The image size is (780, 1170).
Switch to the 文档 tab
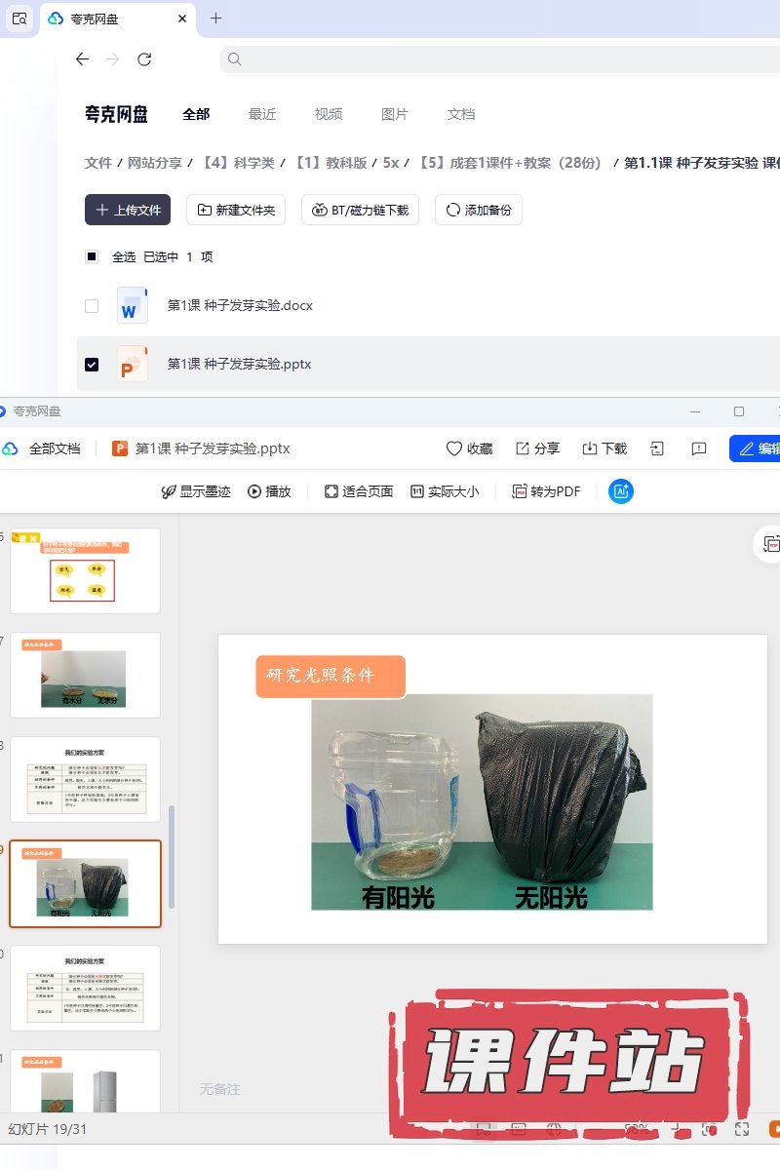[x=461, y=114]
